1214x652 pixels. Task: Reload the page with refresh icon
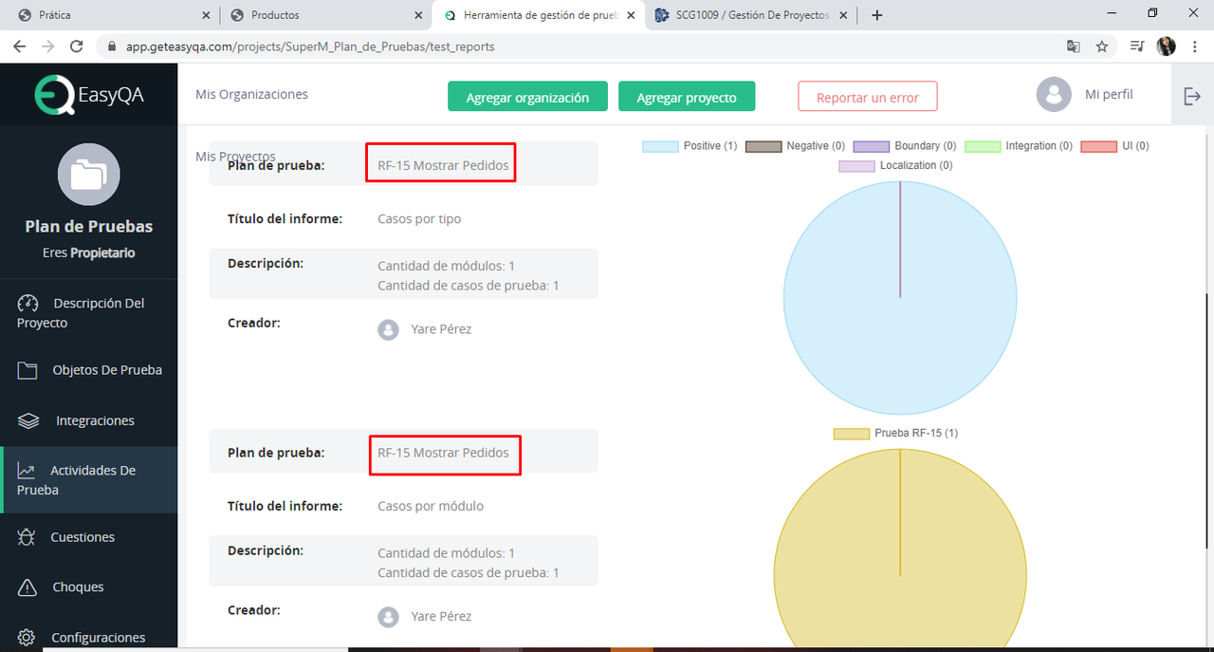pos(77,46)
